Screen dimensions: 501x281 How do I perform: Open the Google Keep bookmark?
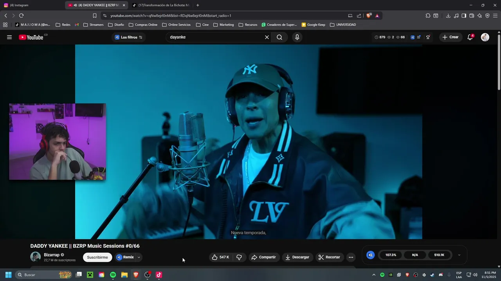point(313,25)
